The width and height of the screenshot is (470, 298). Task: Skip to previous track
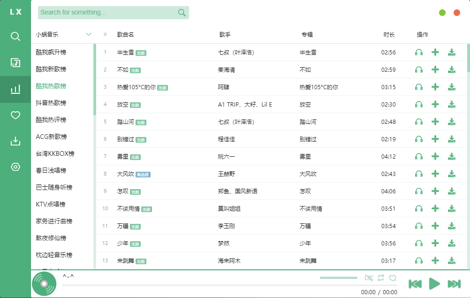coord(415,284)
